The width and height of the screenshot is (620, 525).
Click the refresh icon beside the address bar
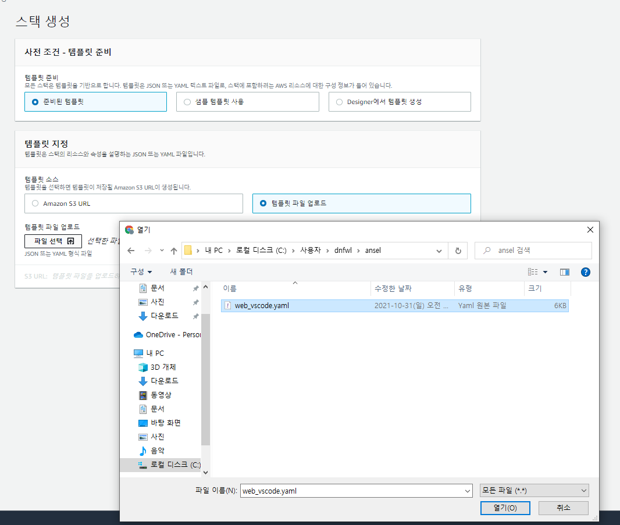pyautogui.click(x=459, y=250)
